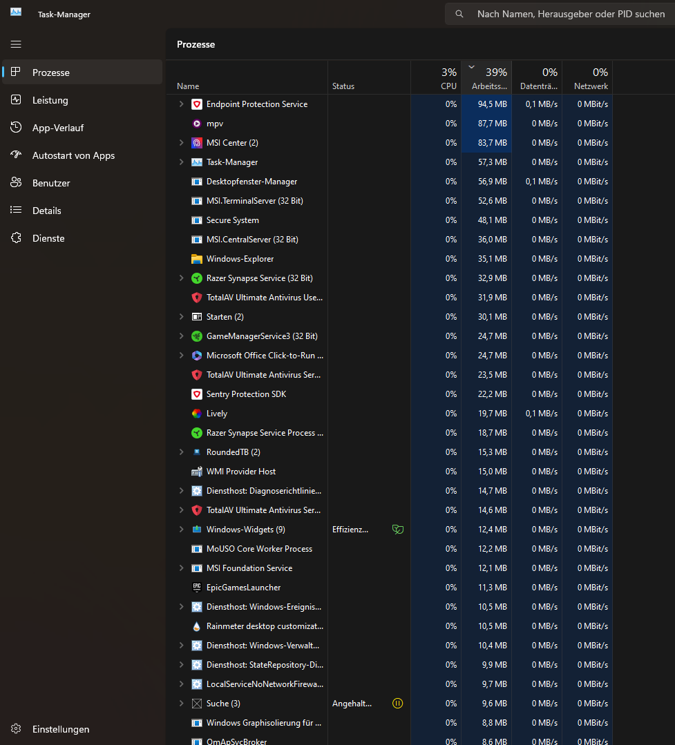Image resolution: width=675 pixels, height=745 pixels.
Task: Click the Einstellungen gear icon
Action: [16, 729]
